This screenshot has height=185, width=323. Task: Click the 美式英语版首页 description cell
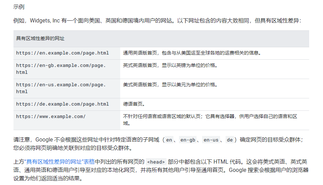pos(215,88)
